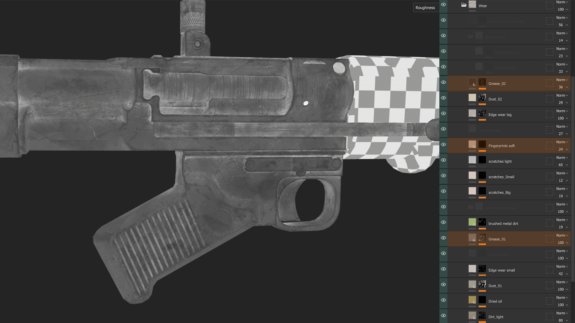
Task: Select the Grease_01 mask thumbnail
Action: click(x=482, y=238)
